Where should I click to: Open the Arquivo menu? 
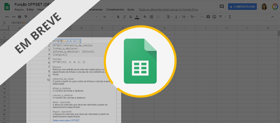click(19, 9)
